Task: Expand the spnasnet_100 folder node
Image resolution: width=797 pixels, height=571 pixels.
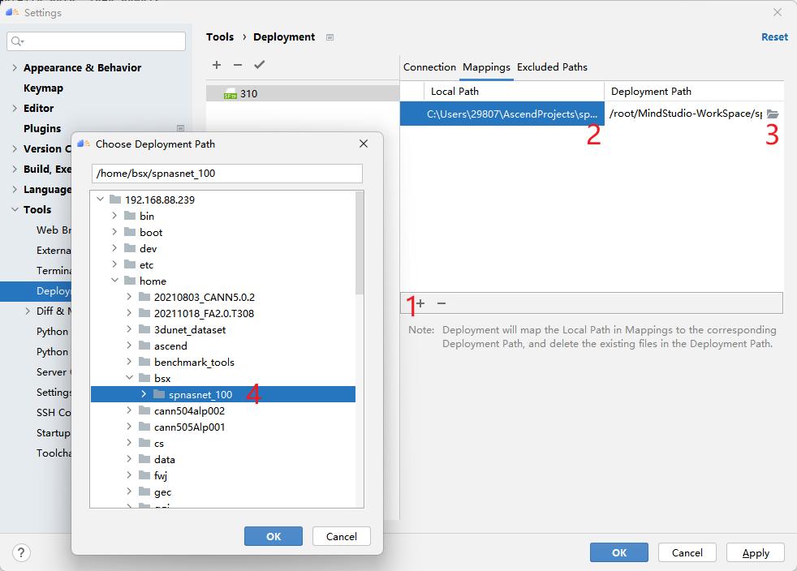Action: click(144, 395)
